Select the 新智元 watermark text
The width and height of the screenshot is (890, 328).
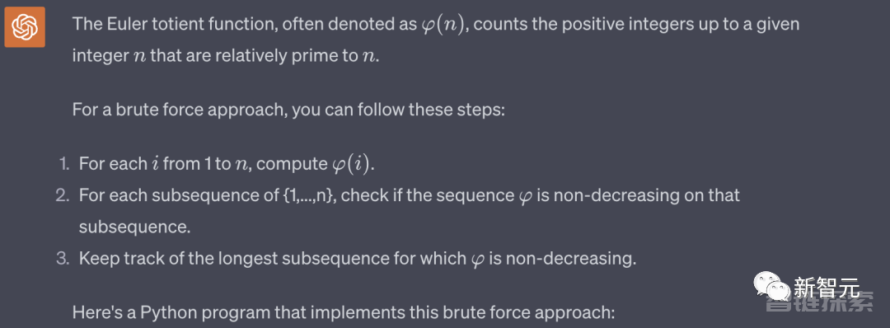click(827, 285)
